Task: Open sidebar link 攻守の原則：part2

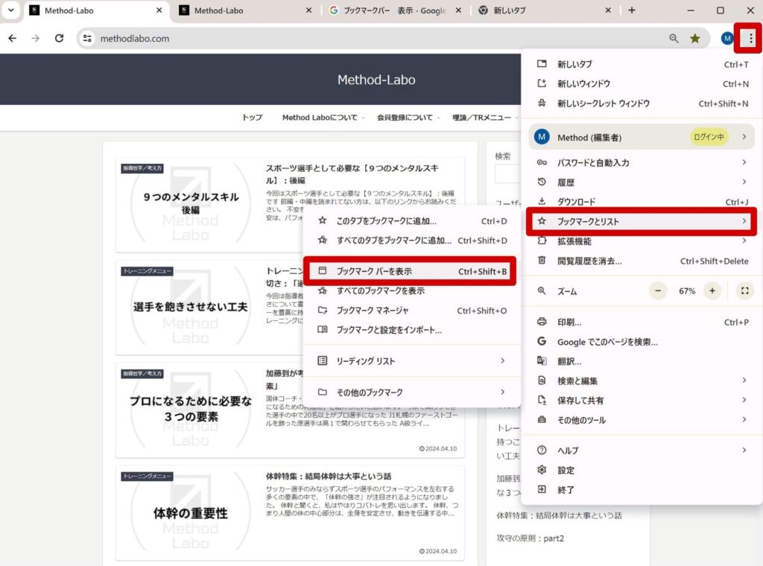Action: pyautogui.click(x=530, y=538)
